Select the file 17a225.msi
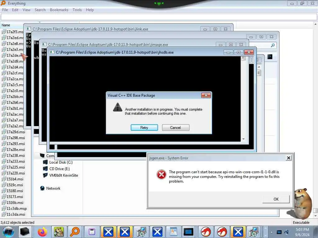318x238 pixels. [x=16, y=167]
